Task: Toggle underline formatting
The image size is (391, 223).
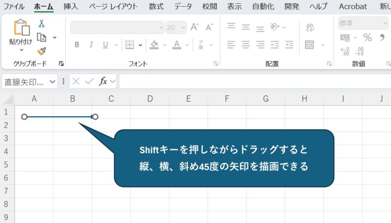Action: [105, 45]
